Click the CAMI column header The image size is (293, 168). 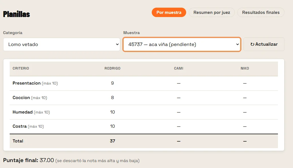[x=179, y=68]
